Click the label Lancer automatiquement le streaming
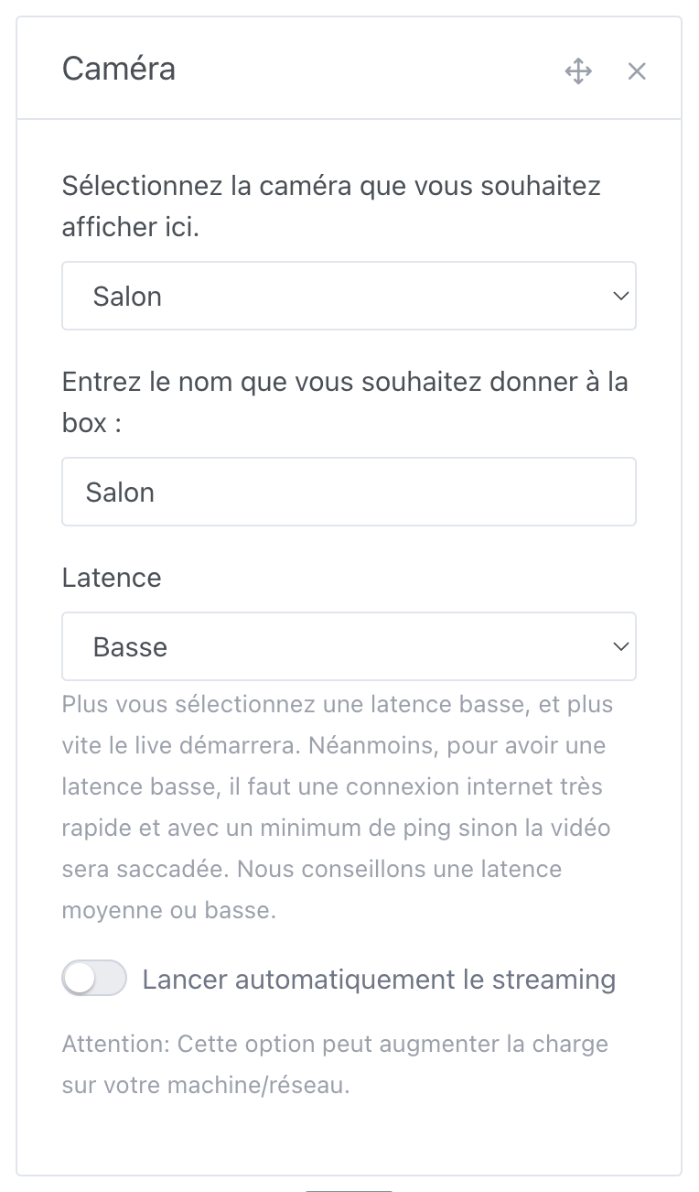The image size is (699, 1192). click(x=378, y=979)
